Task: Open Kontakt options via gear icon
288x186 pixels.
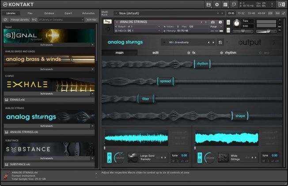Action: tap(217, 4)
